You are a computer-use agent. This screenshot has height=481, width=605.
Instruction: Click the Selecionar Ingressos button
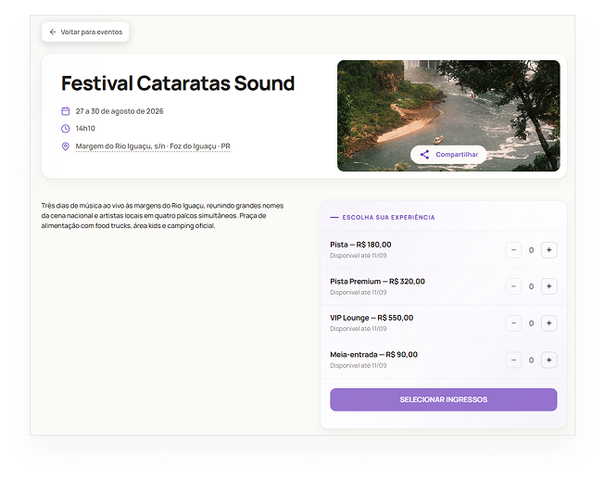(444, 399)
